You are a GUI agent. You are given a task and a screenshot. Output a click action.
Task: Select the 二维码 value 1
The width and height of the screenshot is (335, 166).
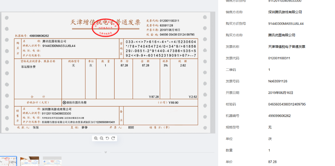tap(269, 70)
